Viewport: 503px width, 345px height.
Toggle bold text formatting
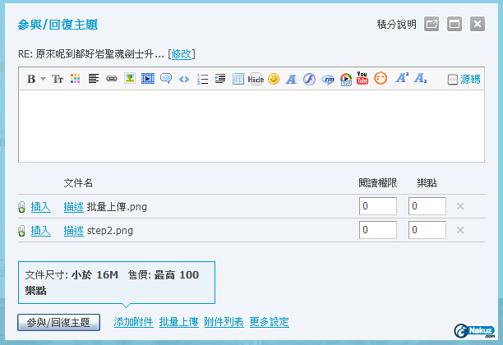[x=31, y=79]
